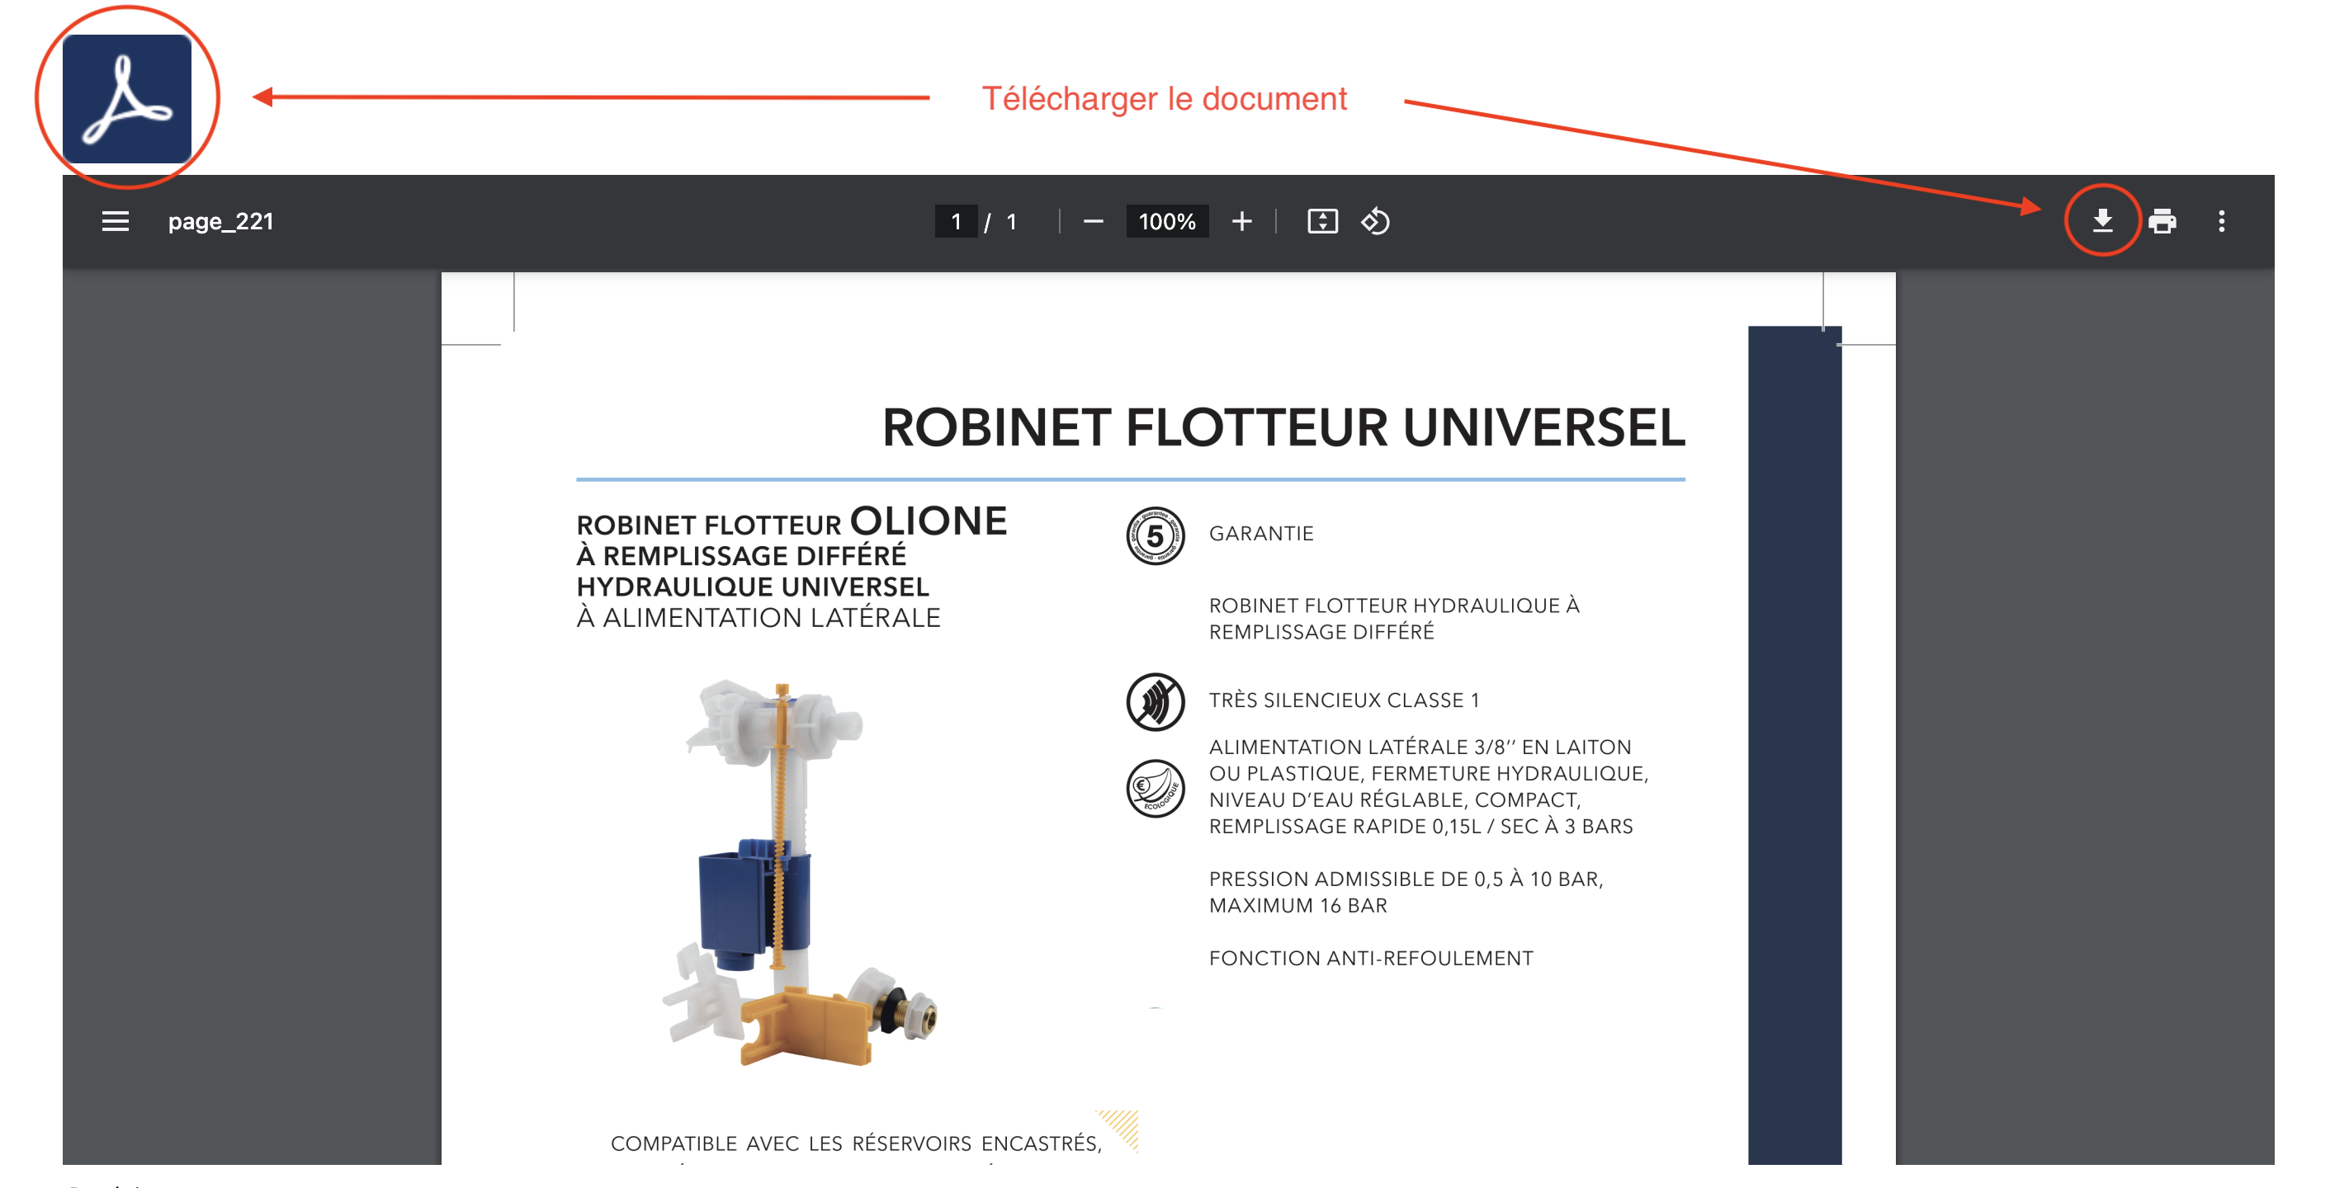Print the document
The height and width of the screenshot is (1188, 2349).
pos(2162,222)
